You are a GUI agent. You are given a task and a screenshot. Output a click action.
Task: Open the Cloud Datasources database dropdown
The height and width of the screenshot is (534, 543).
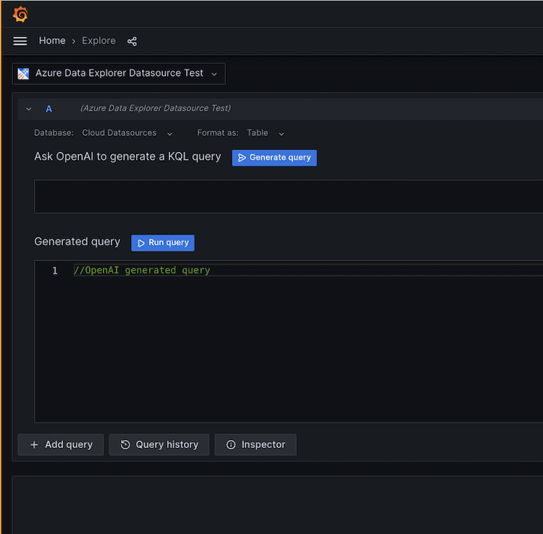[x=128, y=133]
